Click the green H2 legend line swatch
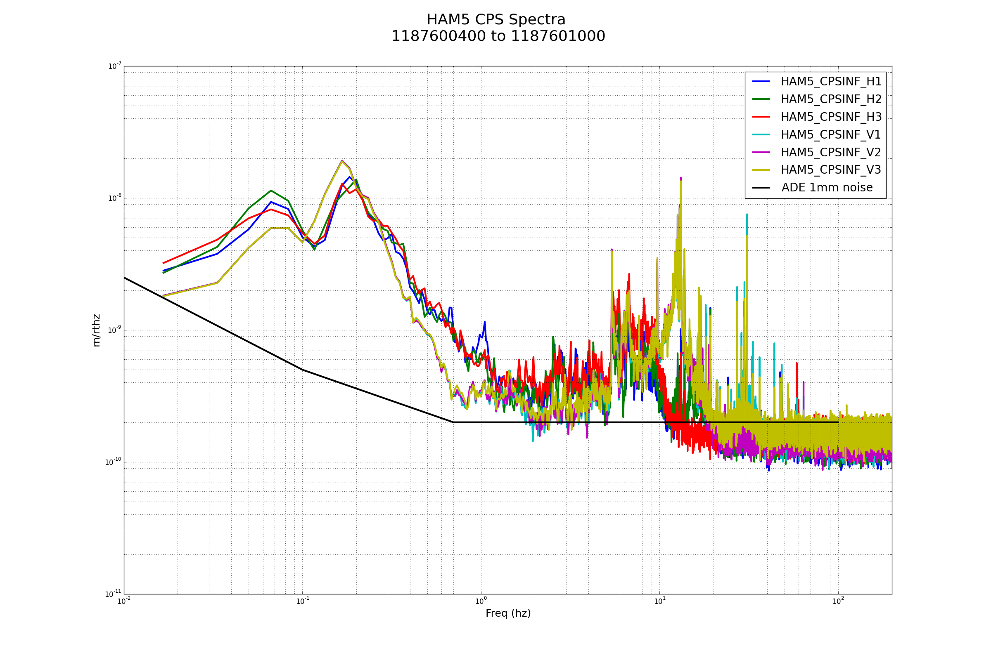991x660 pixels. click(x=761, y=99)
